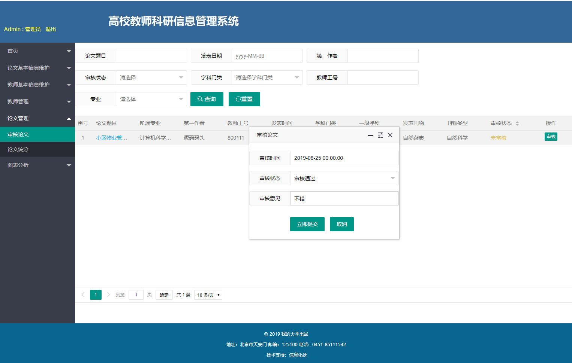Go to the previous page arrow
The width and height of the screenshot is (572, 363).
[83, 295]
